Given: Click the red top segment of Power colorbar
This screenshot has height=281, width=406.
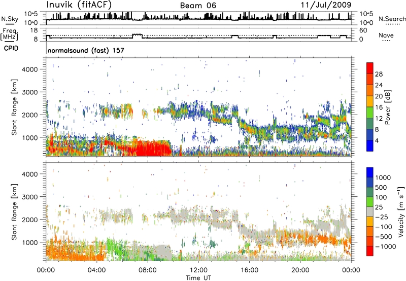Looking at the screenshot, I should coord(370,68).
